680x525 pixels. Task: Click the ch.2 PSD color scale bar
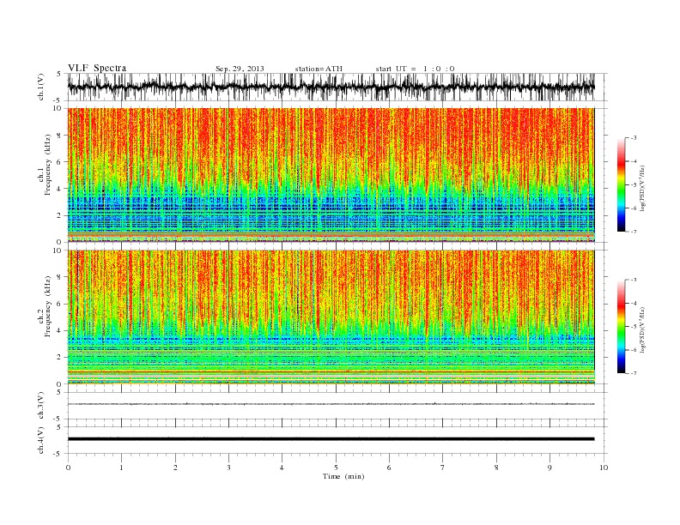tap(621, 327)
